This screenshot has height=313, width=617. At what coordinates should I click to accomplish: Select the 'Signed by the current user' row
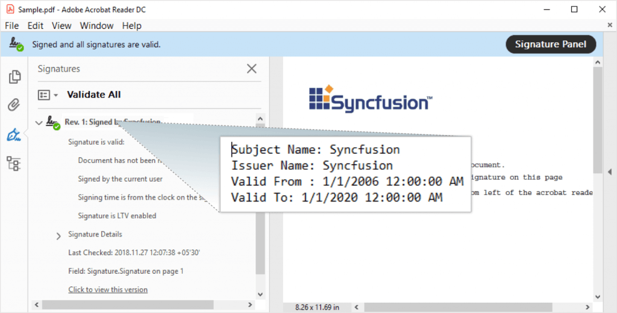[120, 179]
